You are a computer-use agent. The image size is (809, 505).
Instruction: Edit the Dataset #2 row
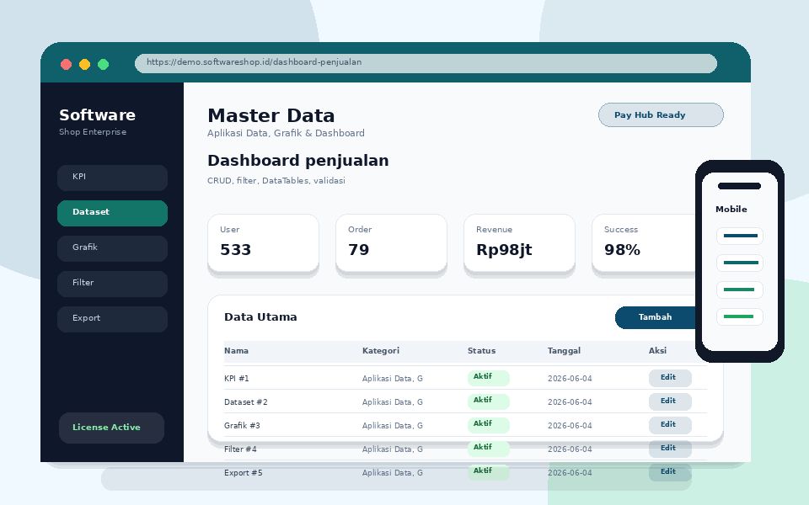pyautogui.click(x=670, y=401)
